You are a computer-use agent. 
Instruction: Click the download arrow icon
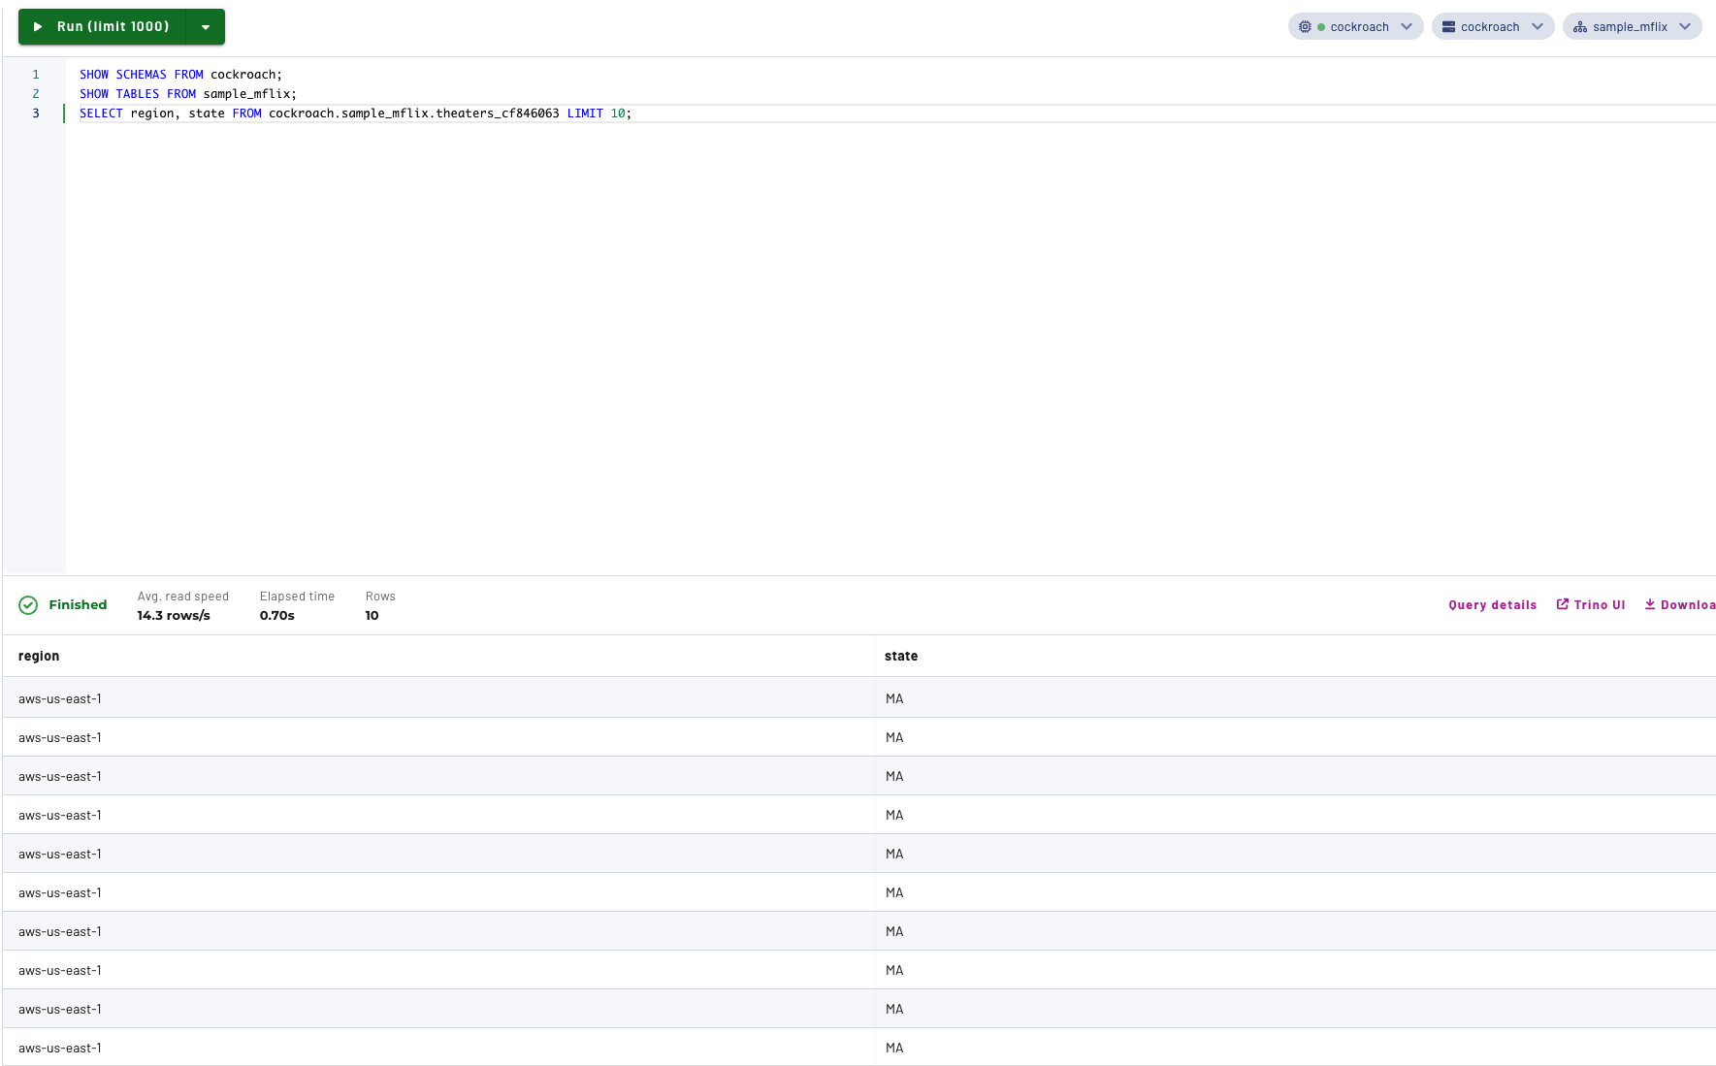[1650, 604]
